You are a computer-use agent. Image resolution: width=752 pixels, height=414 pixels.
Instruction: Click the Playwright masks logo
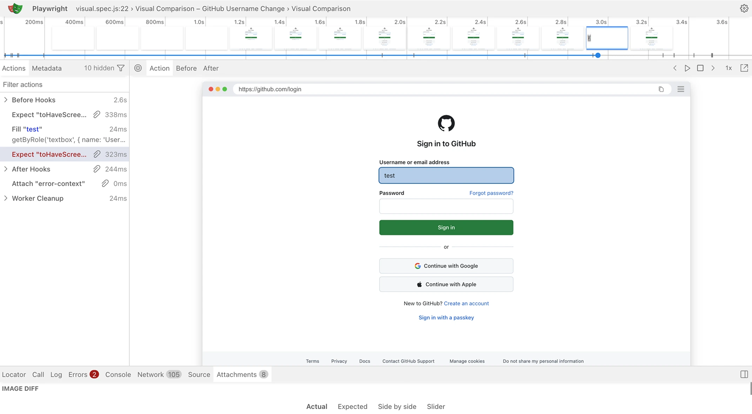[15, 8]
